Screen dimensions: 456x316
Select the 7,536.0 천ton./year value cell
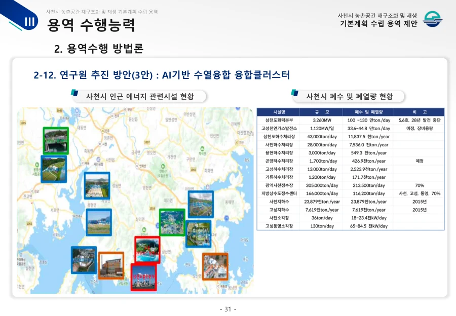pos(368,144)
